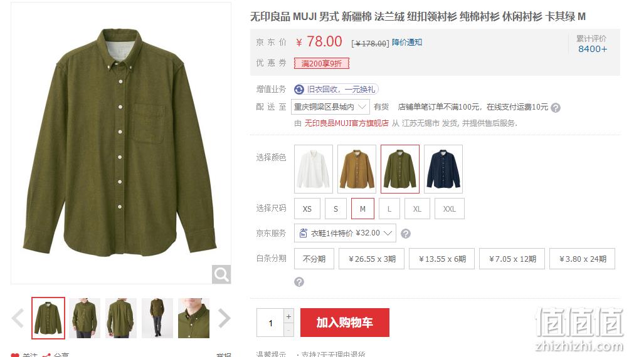Click the quantity input field
This screenshot has width=629, height=357.
coord(270,323)
